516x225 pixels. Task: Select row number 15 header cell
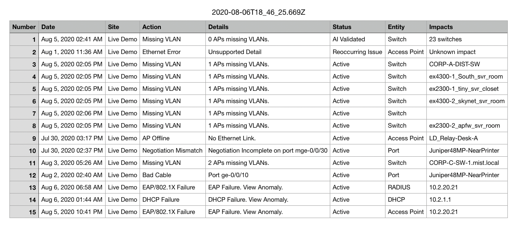point(24,212)
